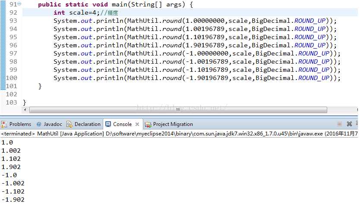Click the red Terminate button in console

click(339, 124)
